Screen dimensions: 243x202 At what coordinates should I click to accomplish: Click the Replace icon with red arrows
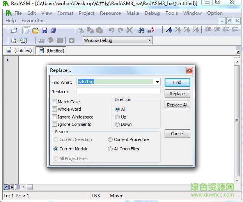[x=151, y=30]
